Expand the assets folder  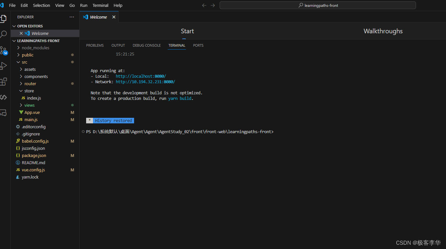pos(21,69)
